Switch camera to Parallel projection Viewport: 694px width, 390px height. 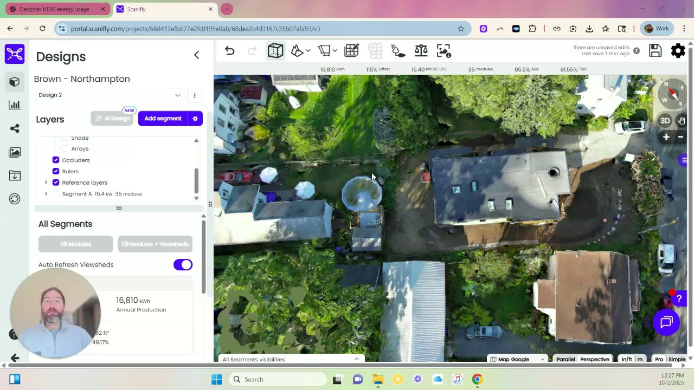pos(566,359)
